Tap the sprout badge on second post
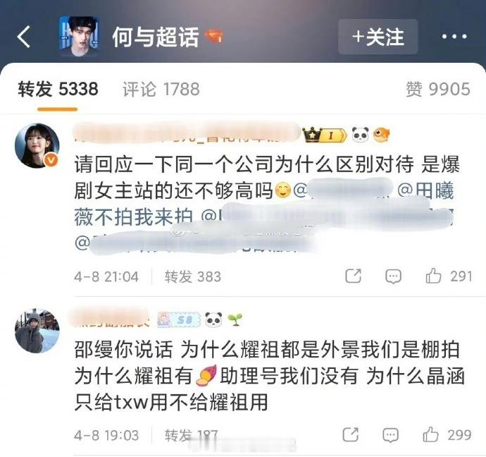The height and width of the screenshot is (457, 486). point(235,319)
